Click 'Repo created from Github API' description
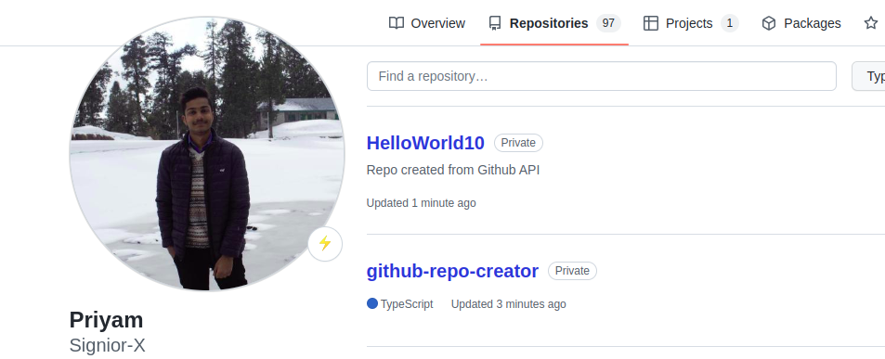Viewport: 885px width, 359px height. (452, 170)
